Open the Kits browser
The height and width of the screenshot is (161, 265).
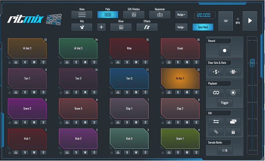(82, 27)
